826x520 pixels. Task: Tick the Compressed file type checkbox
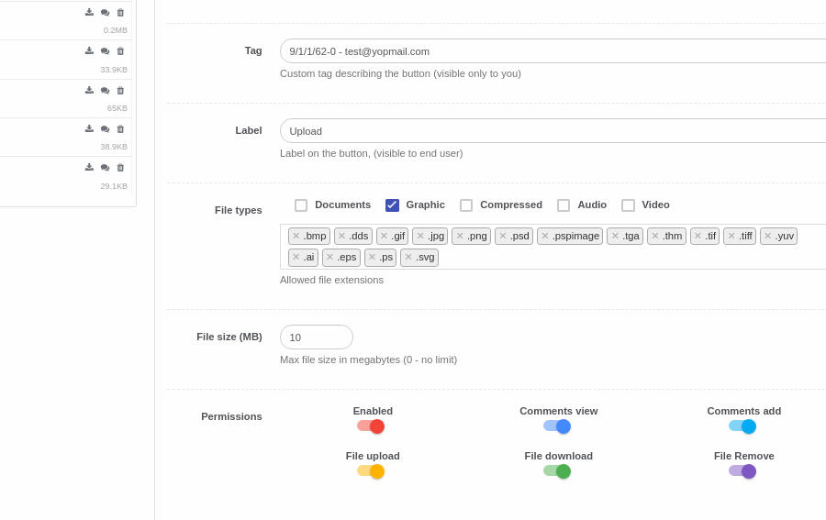click(x=466, y=205)
